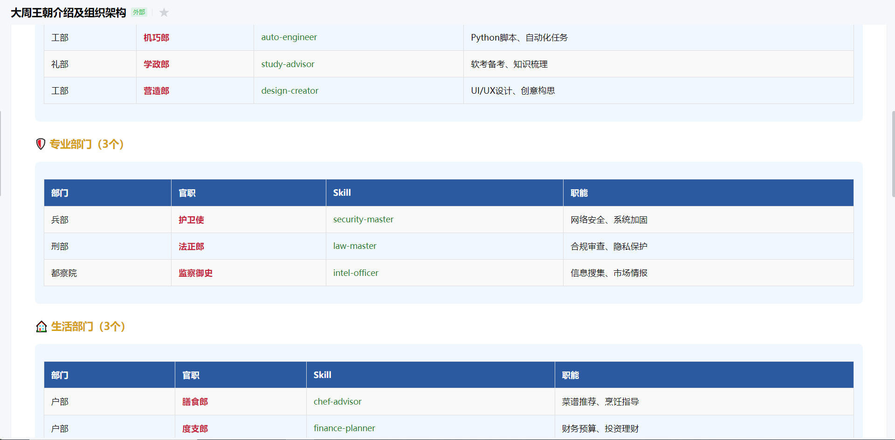This screenshot has width=895, height=440.
Task: Click the 工部 cell in the 营造郎 row
Action: [90, 90]
